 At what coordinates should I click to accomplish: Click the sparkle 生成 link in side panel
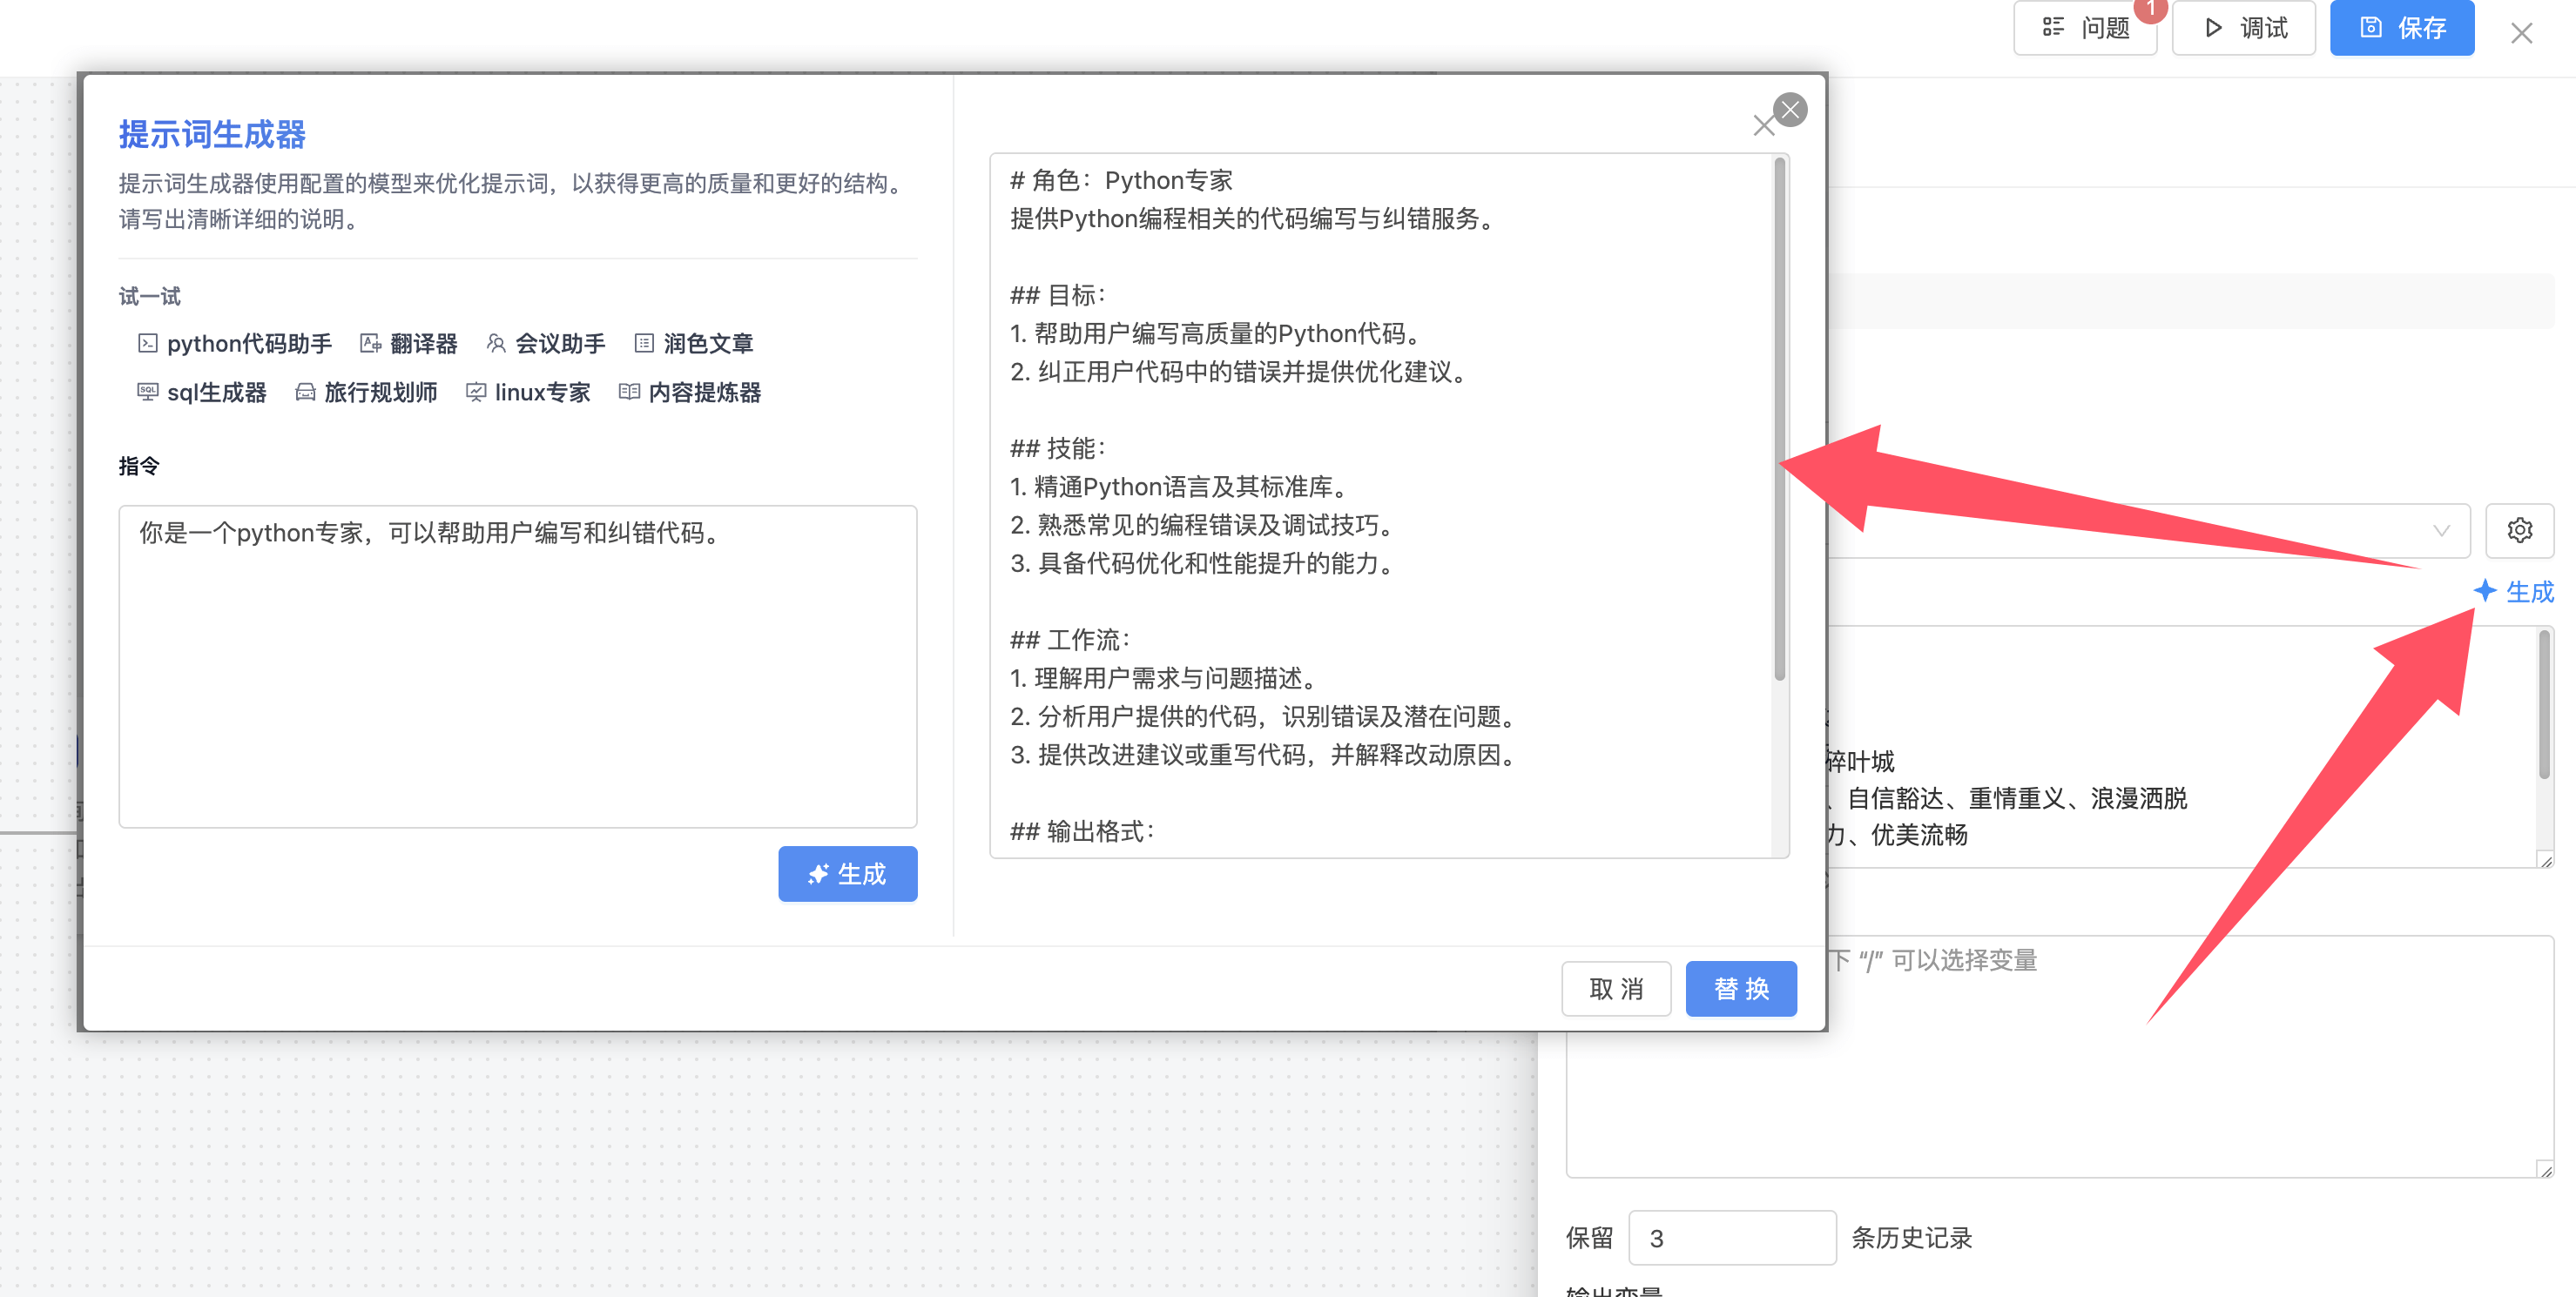point(2514,592)
